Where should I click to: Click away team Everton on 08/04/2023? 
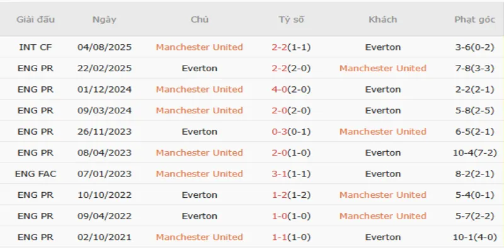[x=382, y=152]
